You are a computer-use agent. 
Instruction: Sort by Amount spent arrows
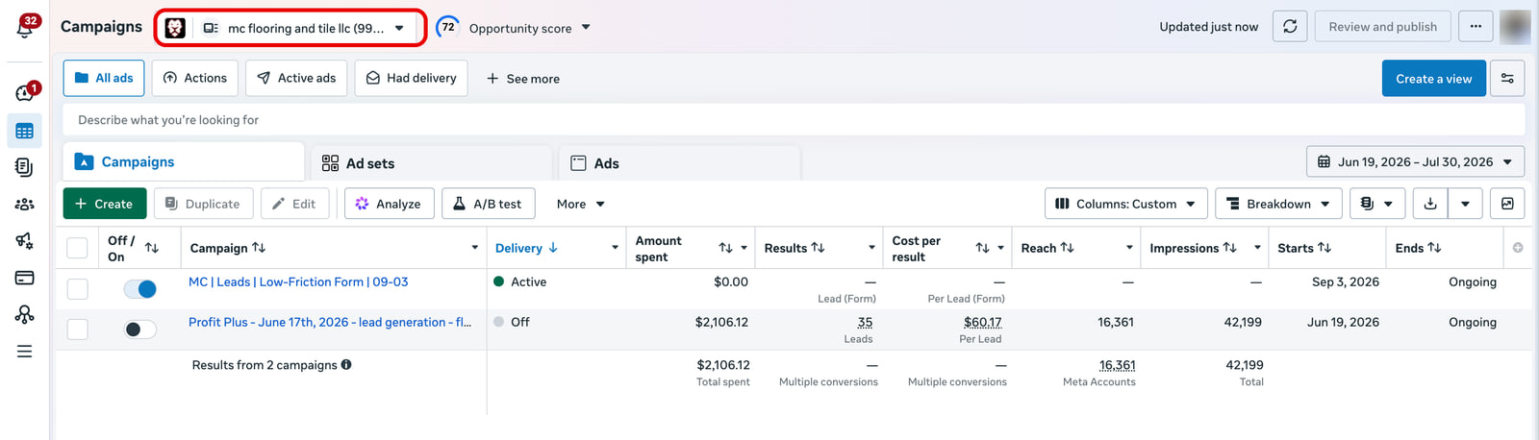[x=726, y=248]
